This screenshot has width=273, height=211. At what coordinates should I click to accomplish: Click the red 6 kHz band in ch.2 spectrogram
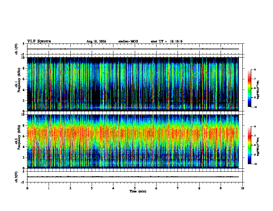[x=133, y=133]
